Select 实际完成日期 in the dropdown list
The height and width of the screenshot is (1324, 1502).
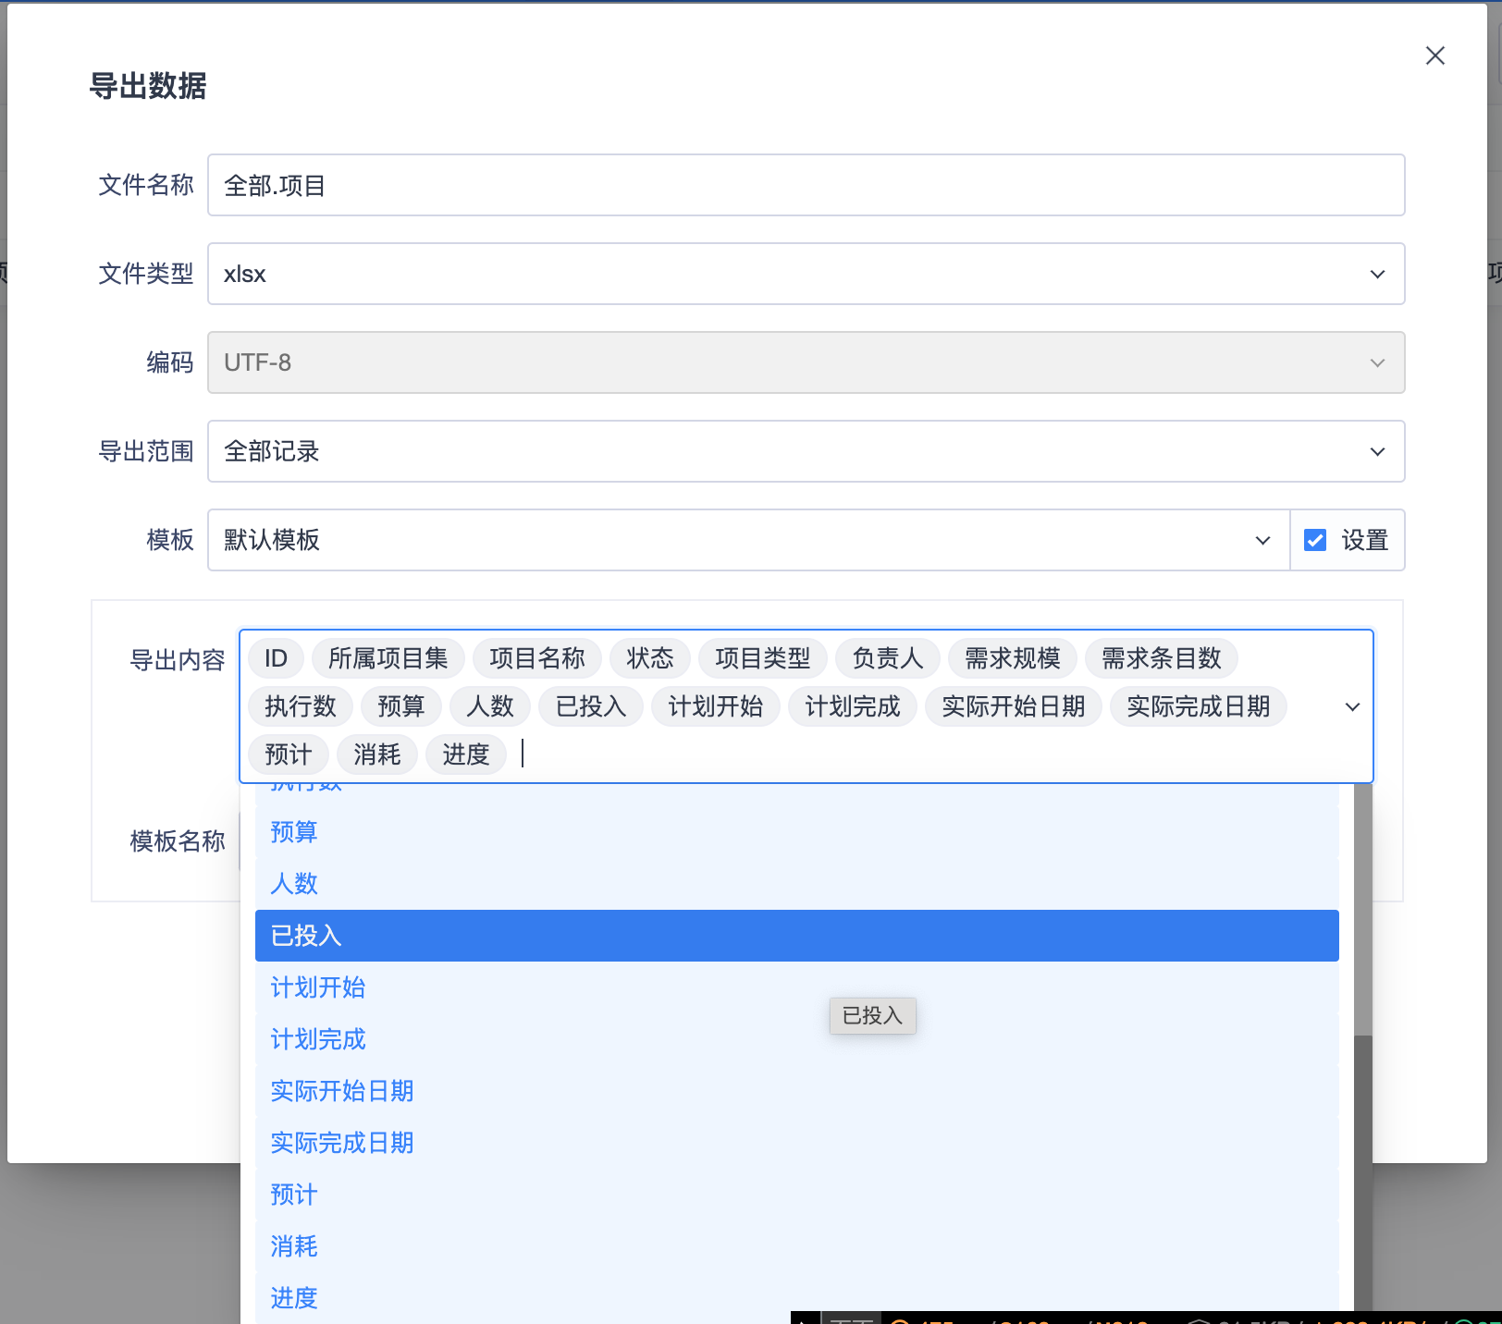(x=796, y=1143)
